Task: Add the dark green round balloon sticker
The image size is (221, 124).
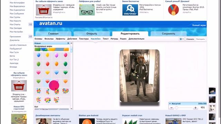Action: (x=65, y=64)
